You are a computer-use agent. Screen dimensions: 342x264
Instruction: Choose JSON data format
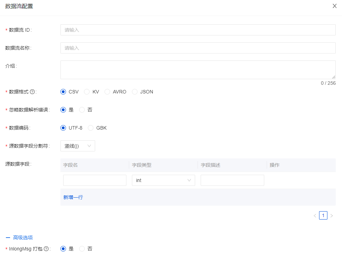pos(135,92)
